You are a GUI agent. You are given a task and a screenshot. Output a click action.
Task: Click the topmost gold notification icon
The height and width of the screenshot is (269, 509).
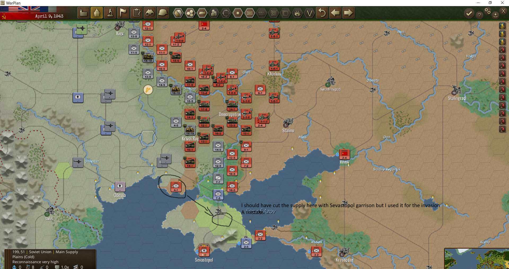click(x=502, y=26)
